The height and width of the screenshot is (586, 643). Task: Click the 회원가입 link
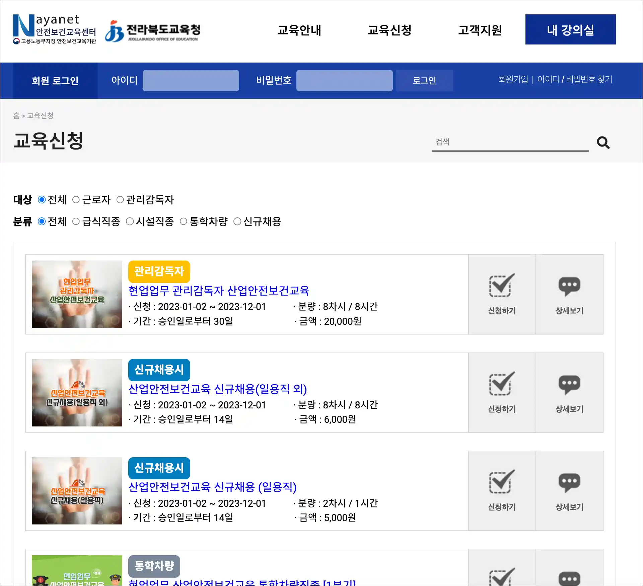coord(513,79)
